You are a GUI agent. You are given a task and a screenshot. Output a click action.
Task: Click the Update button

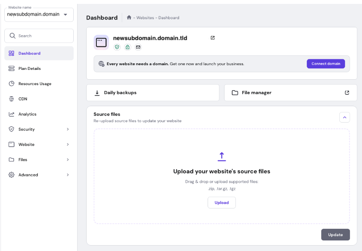[335, 235]
